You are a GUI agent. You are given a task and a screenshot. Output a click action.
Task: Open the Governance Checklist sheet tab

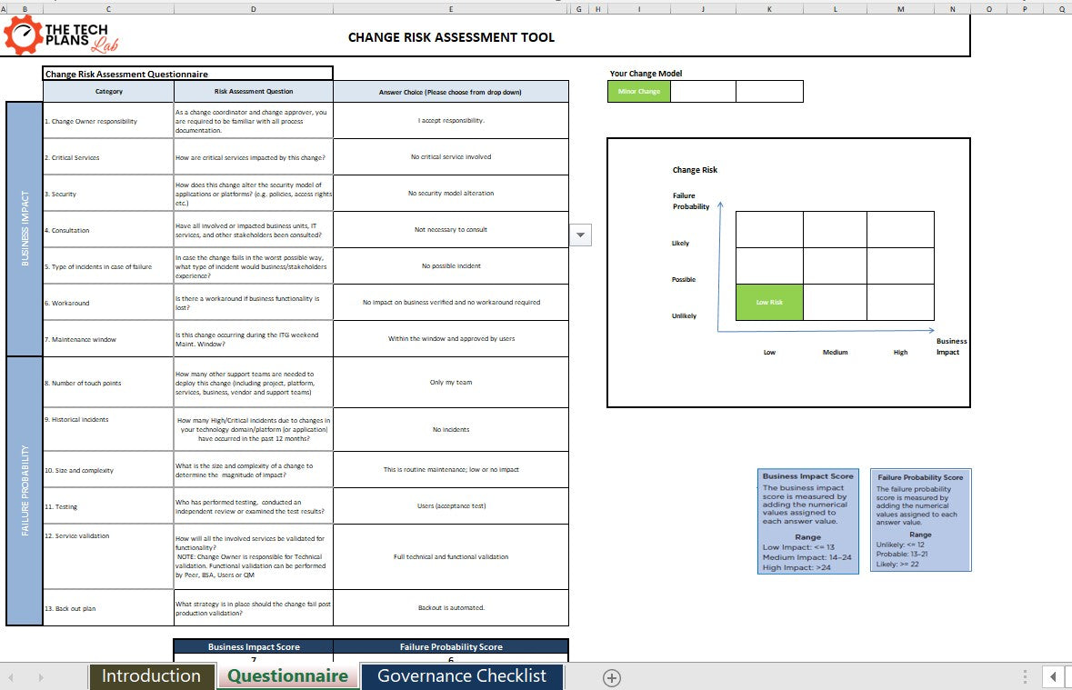coord(462,676)
